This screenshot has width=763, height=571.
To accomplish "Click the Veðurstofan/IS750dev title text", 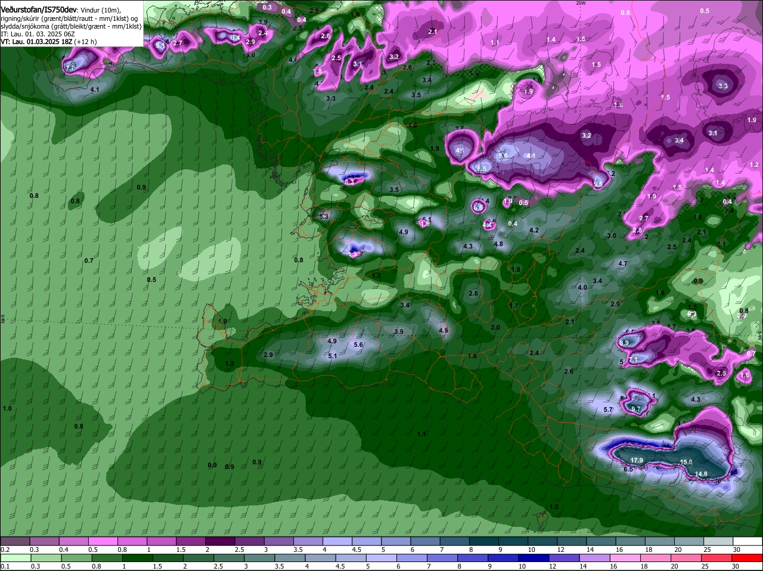I will [x=39, y=10].
